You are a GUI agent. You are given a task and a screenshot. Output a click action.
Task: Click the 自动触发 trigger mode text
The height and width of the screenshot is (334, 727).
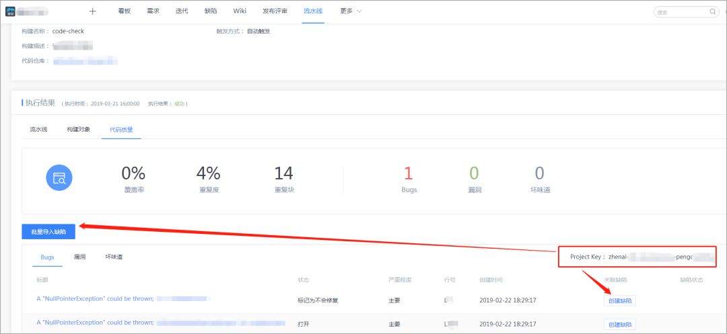point(258,32)
